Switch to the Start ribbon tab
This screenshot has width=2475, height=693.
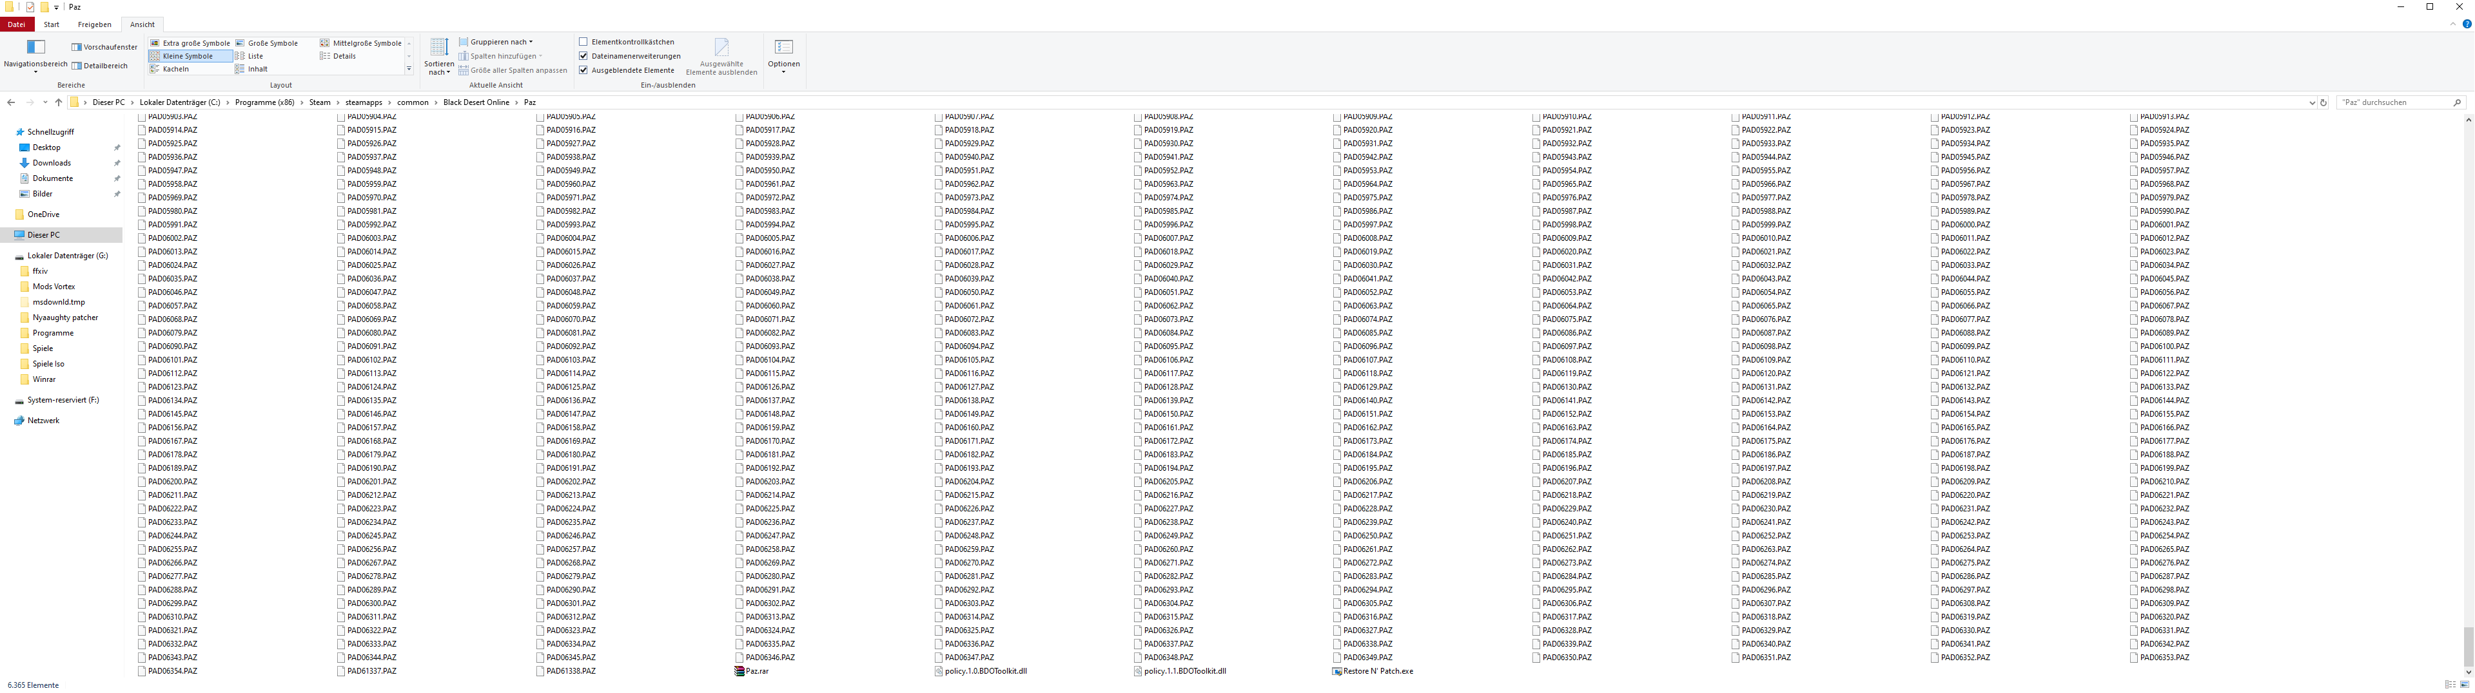point(52,25)
